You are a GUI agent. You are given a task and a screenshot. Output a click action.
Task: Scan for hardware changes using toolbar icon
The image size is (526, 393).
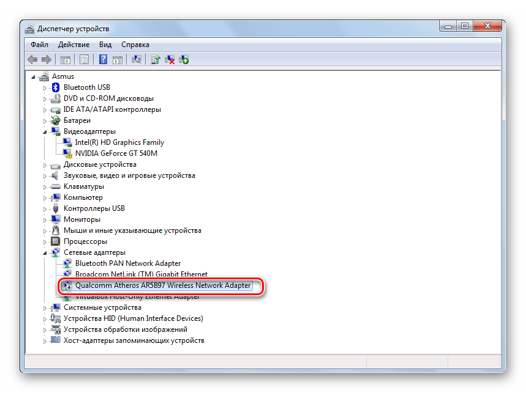[137, 59]
